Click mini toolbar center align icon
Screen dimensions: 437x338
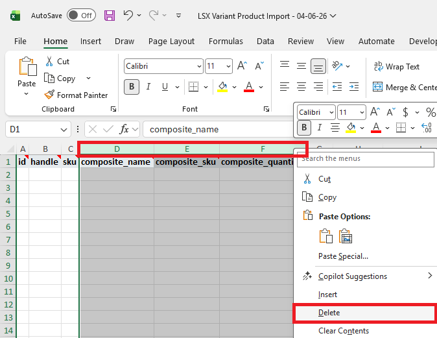point(335,127)
